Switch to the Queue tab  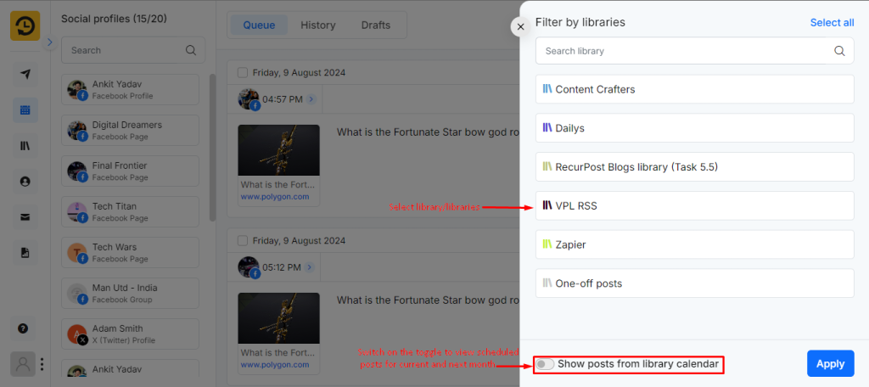tap(259, 25)
